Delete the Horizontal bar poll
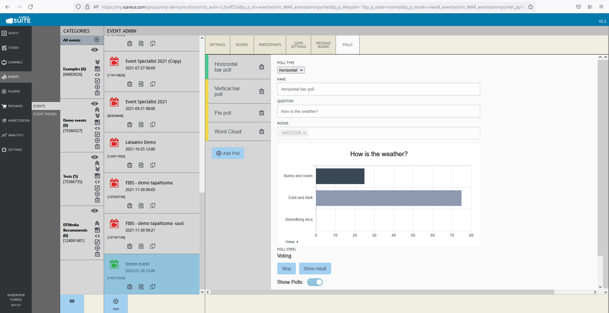 point(262,67)
